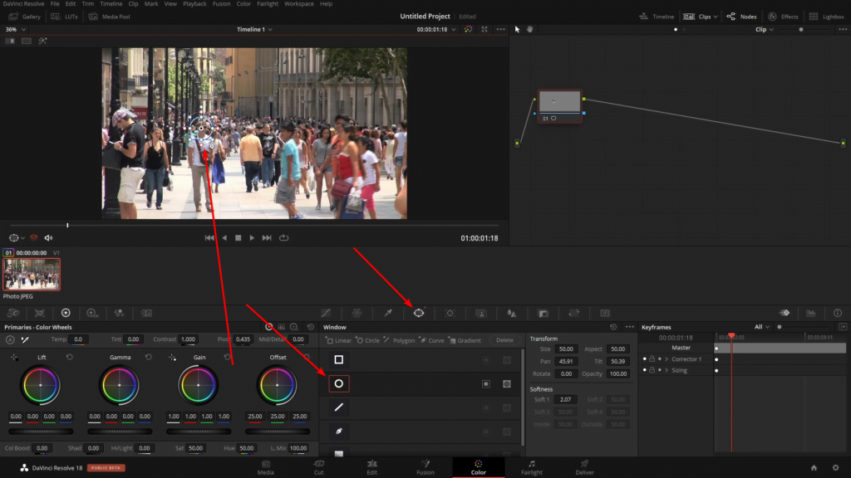Switch to the Nodes panel
Screen dimensions: 851x478
click(738, 16)
